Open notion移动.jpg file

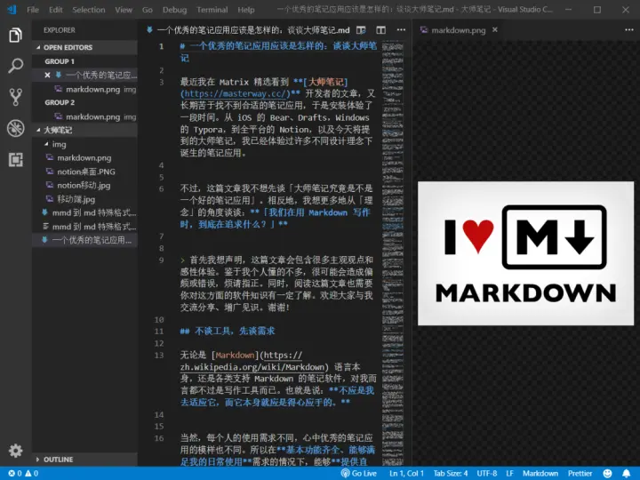pyautogui.click(x=84, y=185)
